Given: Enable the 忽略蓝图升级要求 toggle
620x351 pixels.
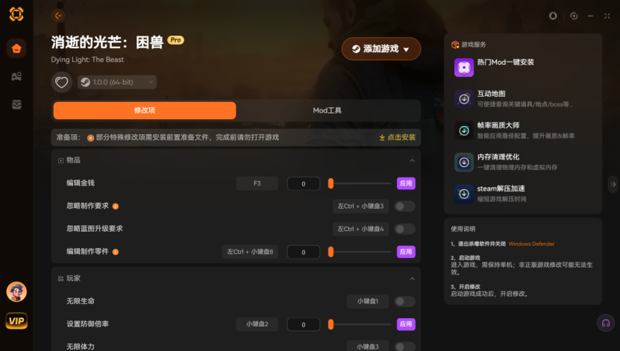Looking at the screenshot, I should [x=404, y=229].
